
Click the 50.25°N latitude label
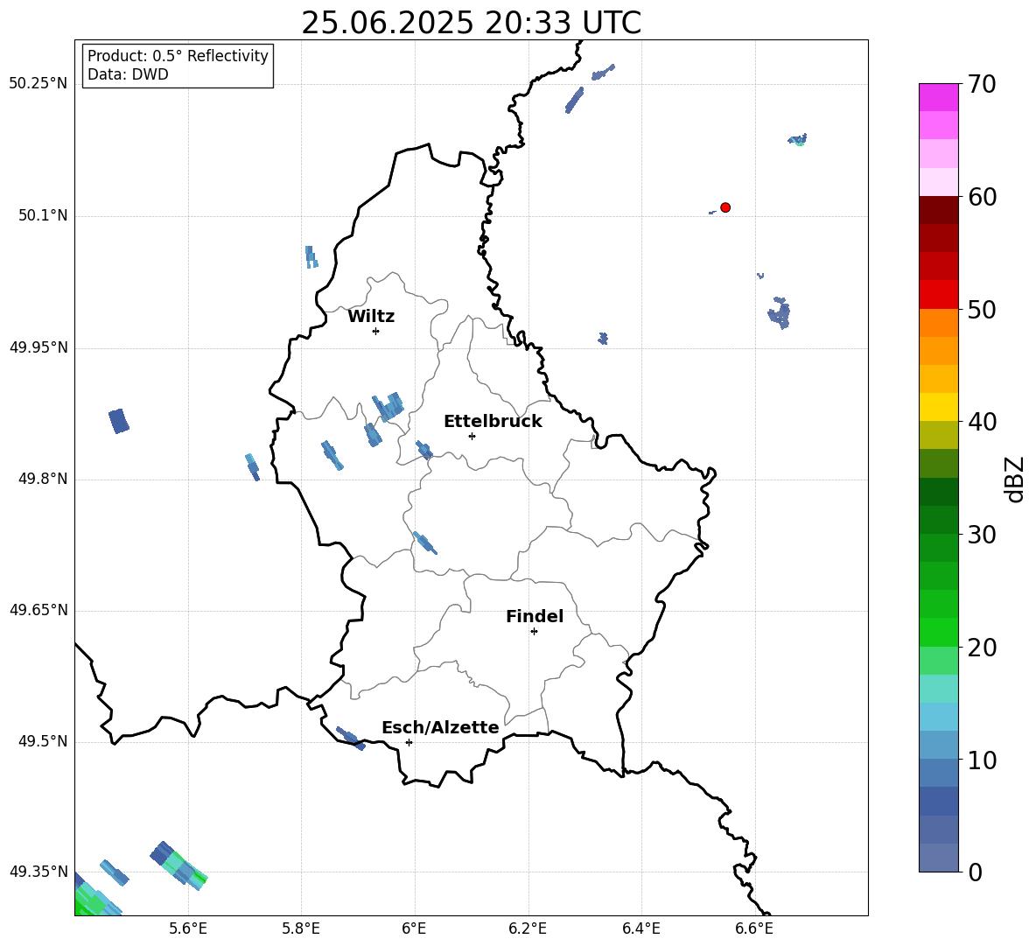click(38, 84)
